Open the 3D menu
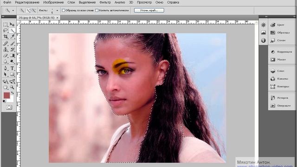The height and width of the screenshot is (167, 297). coord(131,2)
